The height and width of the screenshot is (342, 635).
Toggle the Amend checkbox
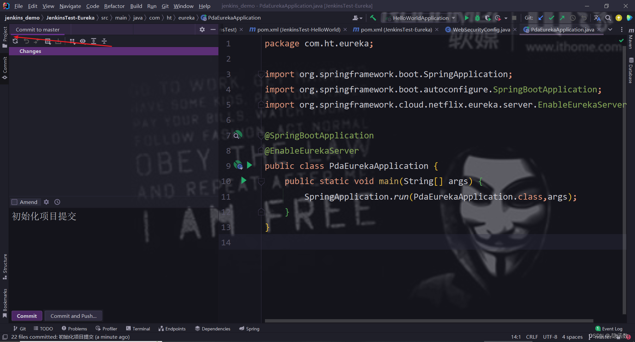click(x=14, y=202)
